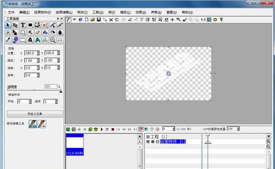Screen dimensions: 275x169
Task: Close the frame list panel
Action: (140, 136)
